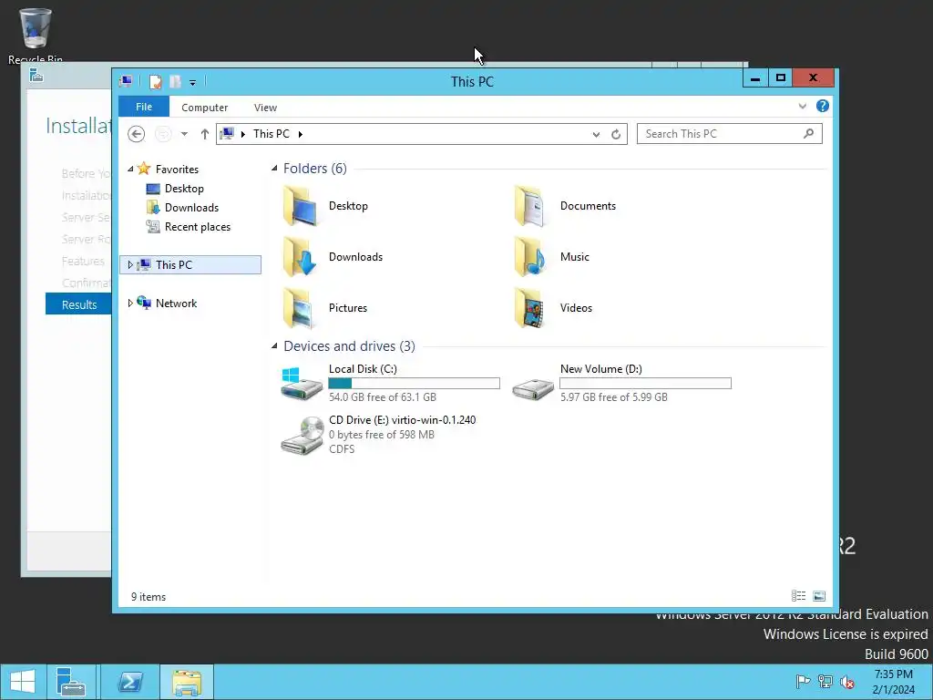The image size is (933, 700).
Task: Click the This PC system icon in title bar
Action: click(x=126, y=81)
